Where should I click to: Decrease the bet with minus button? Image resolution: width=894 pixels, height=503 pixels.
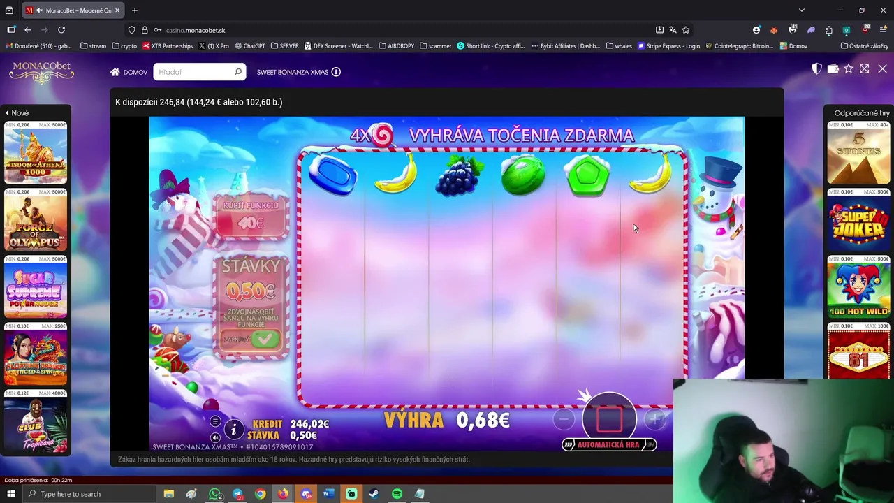pyautogui.click(x=564, y=419)
